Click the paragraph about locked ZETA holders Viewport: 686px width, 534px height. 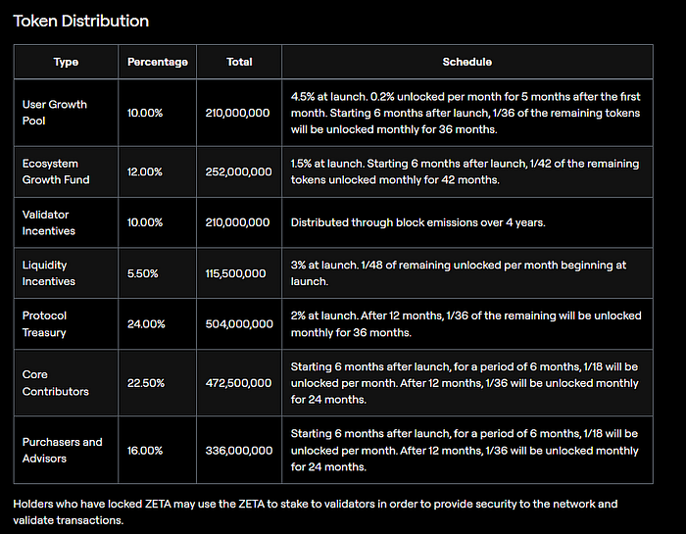coord(315,511)
